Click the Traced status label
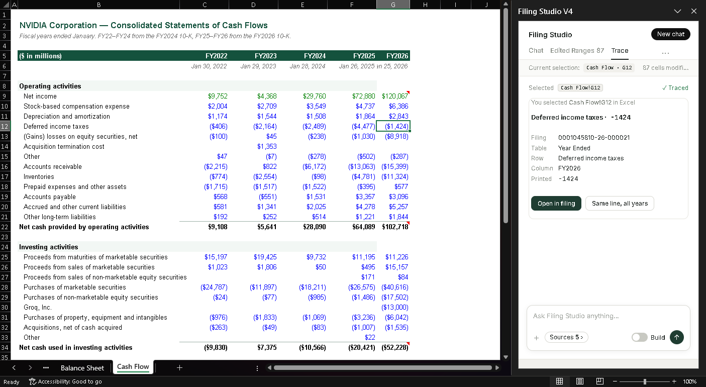Image resolution: width=706 pixels, height=387 pixels. click(675, 87)
